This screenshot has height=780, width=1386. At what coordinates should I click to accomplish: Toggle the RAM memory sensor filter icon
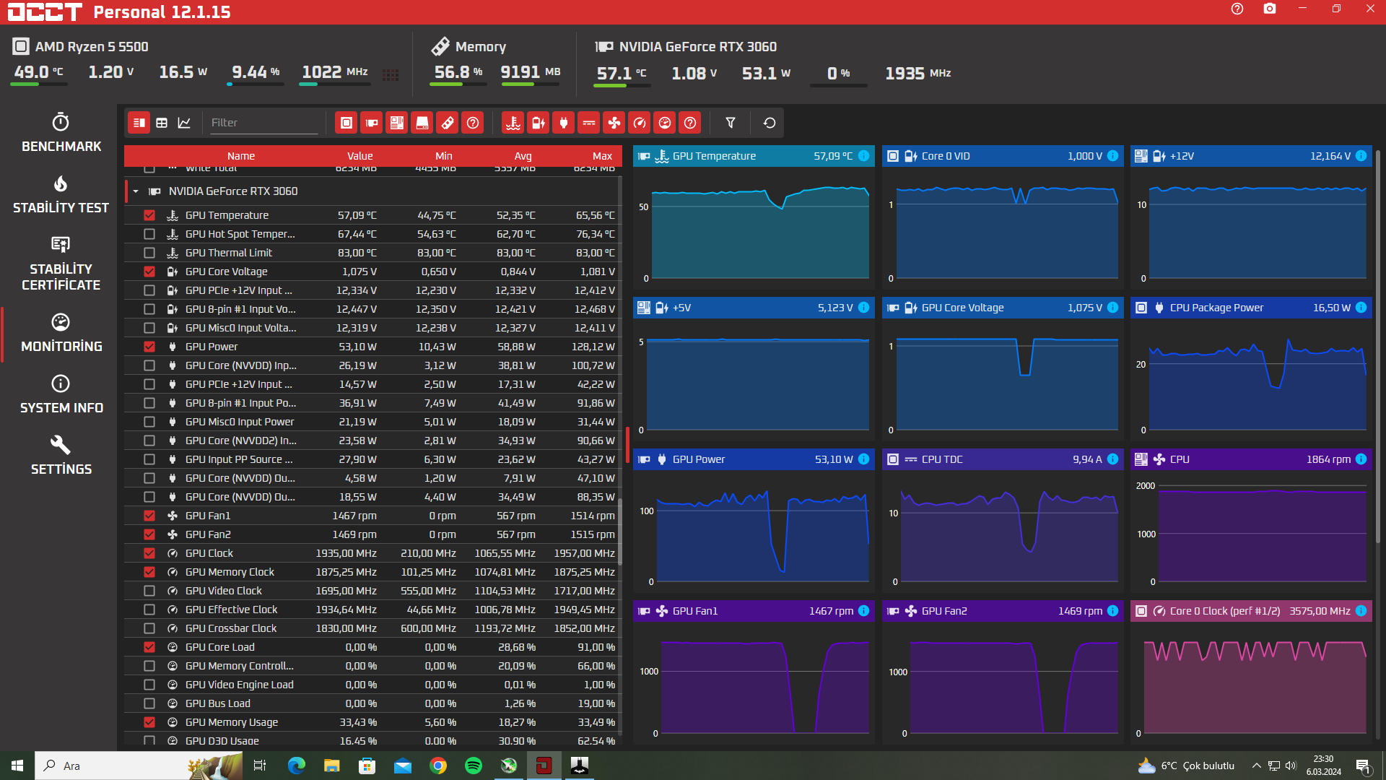click(x=448, y=123)
